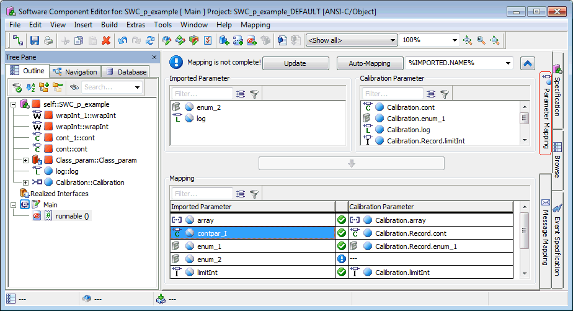Click the Copy toolbar icon
This screenshot has height=311, width=573.
pyautogui.click(x=79, y=40)
